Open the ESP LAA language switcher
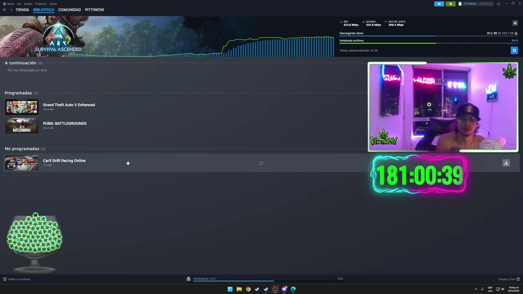 coord(490,289)
